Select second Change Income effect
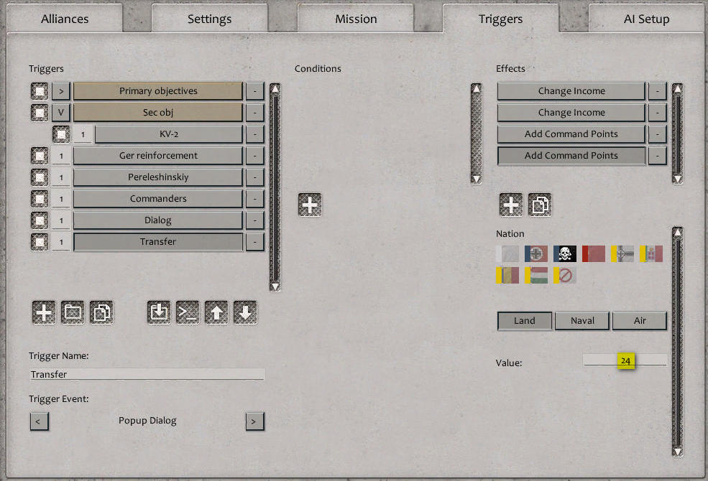 pos(571,113)
